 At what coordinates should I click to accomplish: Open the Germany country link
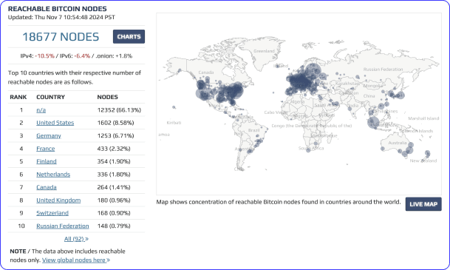coord(49,136)
